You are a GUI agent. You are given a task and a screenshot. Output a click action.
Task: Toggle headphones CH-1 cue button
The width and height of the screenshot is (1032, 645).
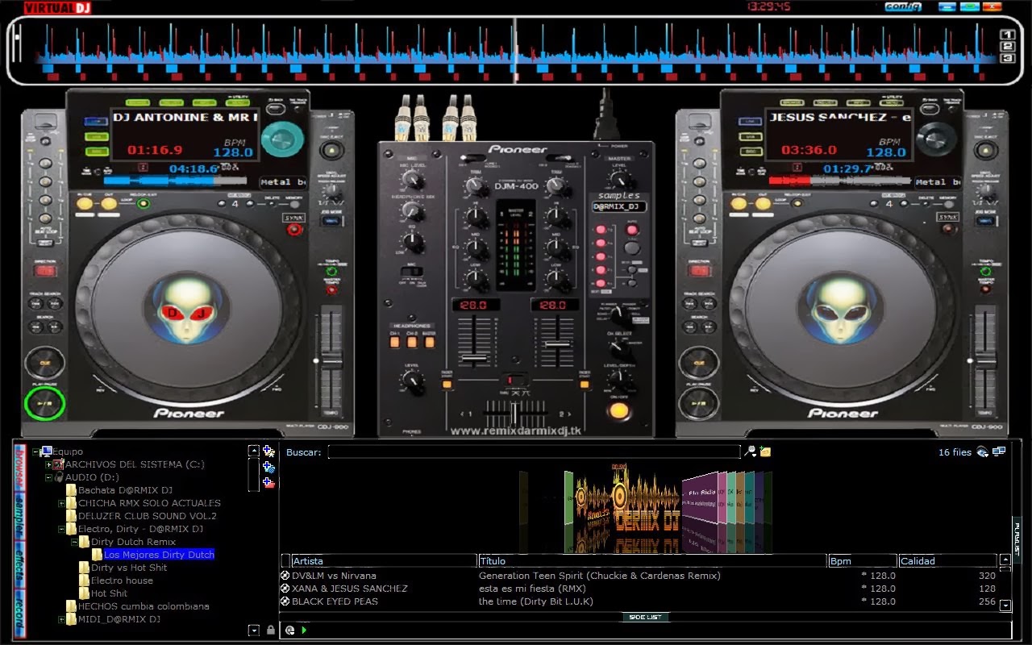coord(395,342)
